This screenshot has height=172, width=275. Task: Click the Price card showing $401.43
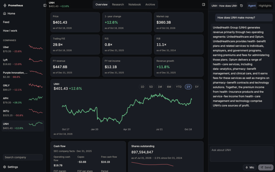point(75,22)
